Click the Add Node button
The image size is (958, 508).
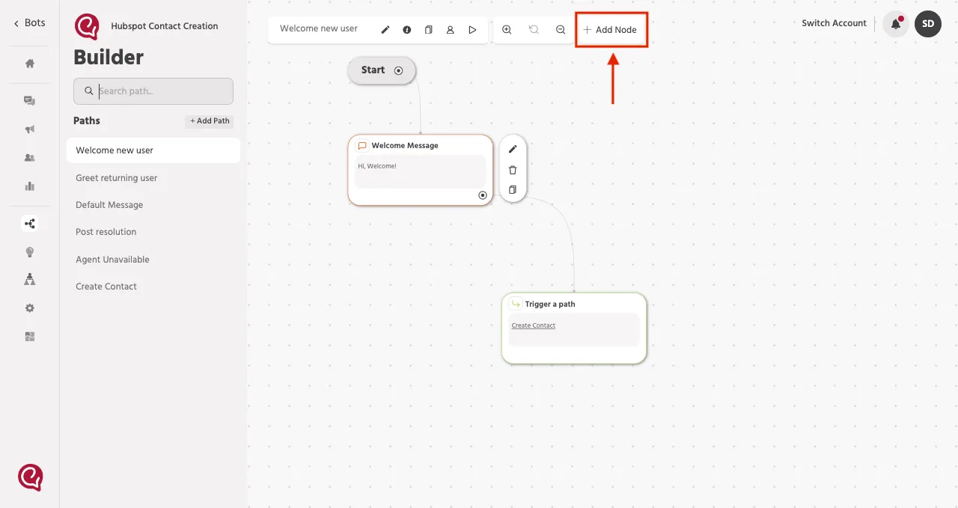tap(611, 30)
